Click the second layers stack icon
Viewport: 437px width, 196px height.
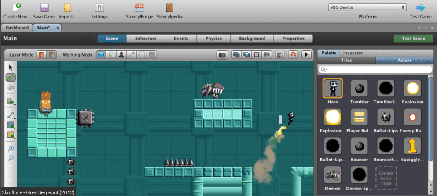(246, 55)
